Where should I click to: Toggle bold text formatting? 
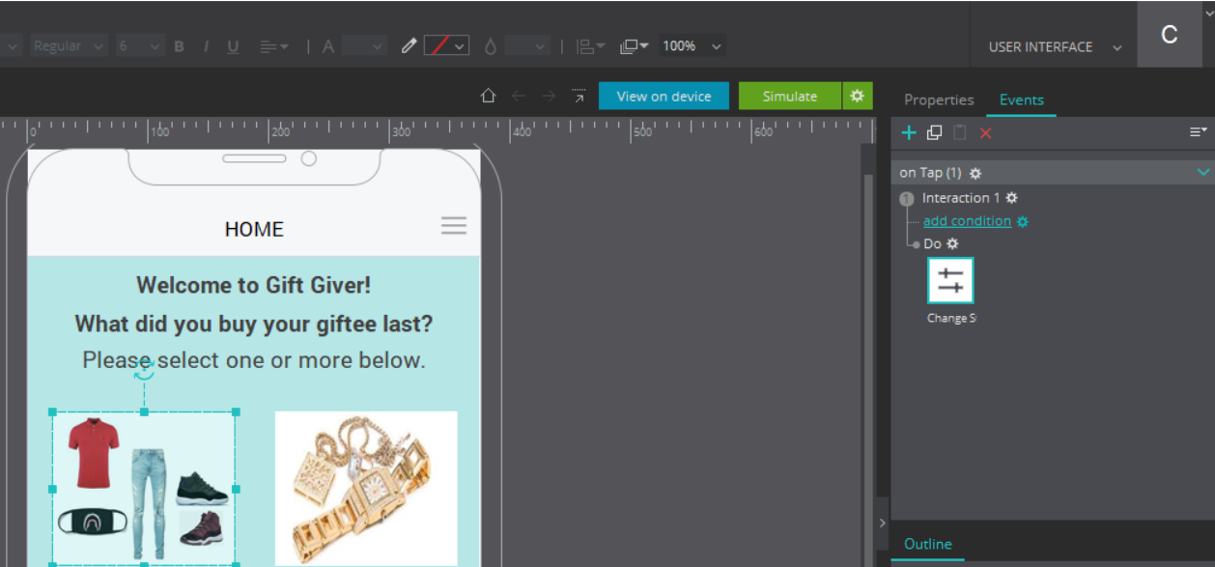click(180, 46)
